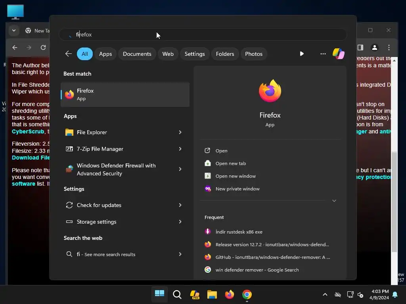Screen dimensions: 406x304
Task: Switch to the Web filter tab
Action: click(x=168, y=54)
